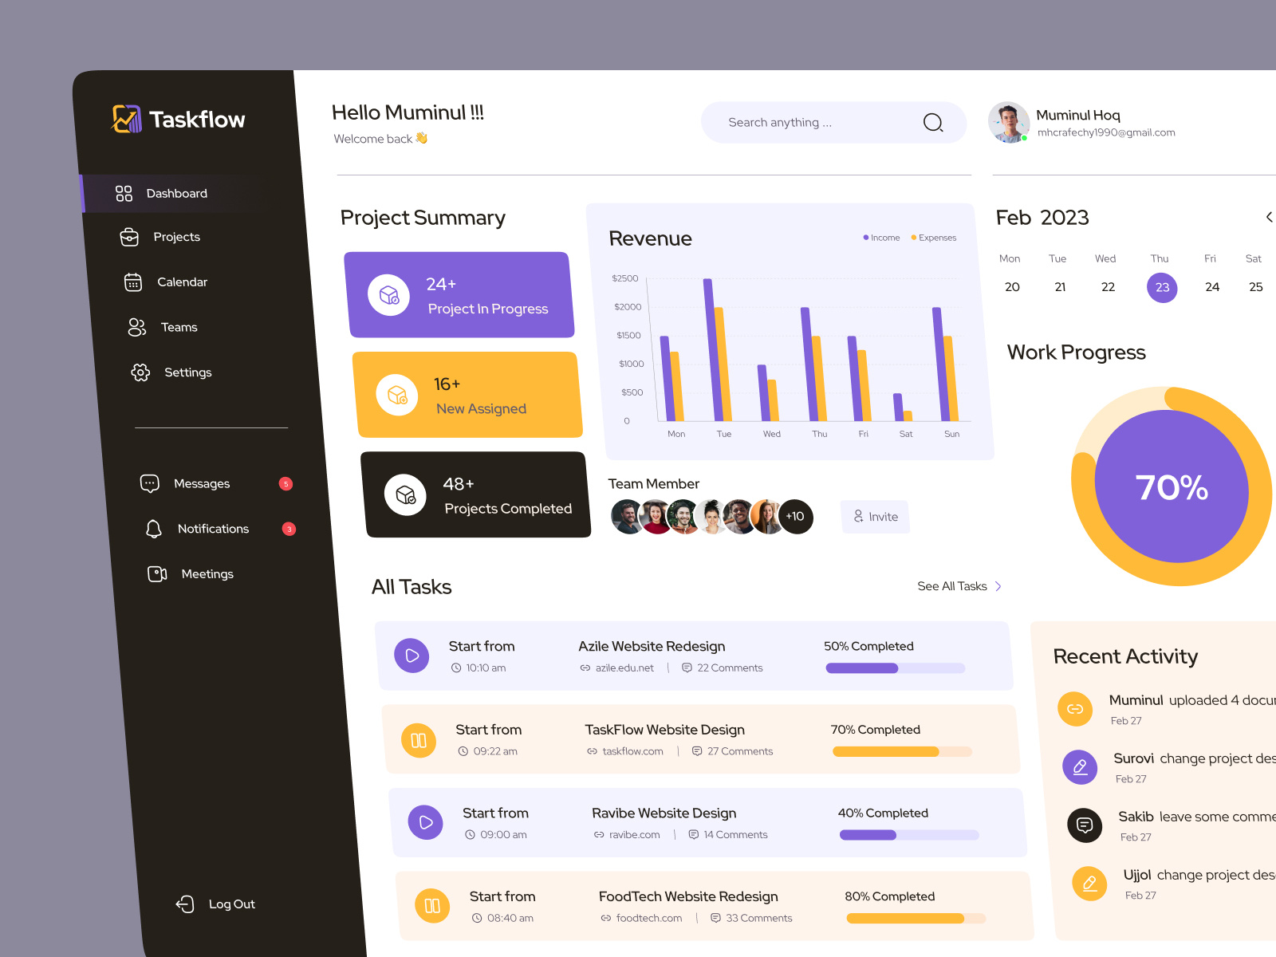The height and width of the screenshot is (957, 1276).
Task: Switch to the Income legend on Revenue chart
Action: coord(880,237)
